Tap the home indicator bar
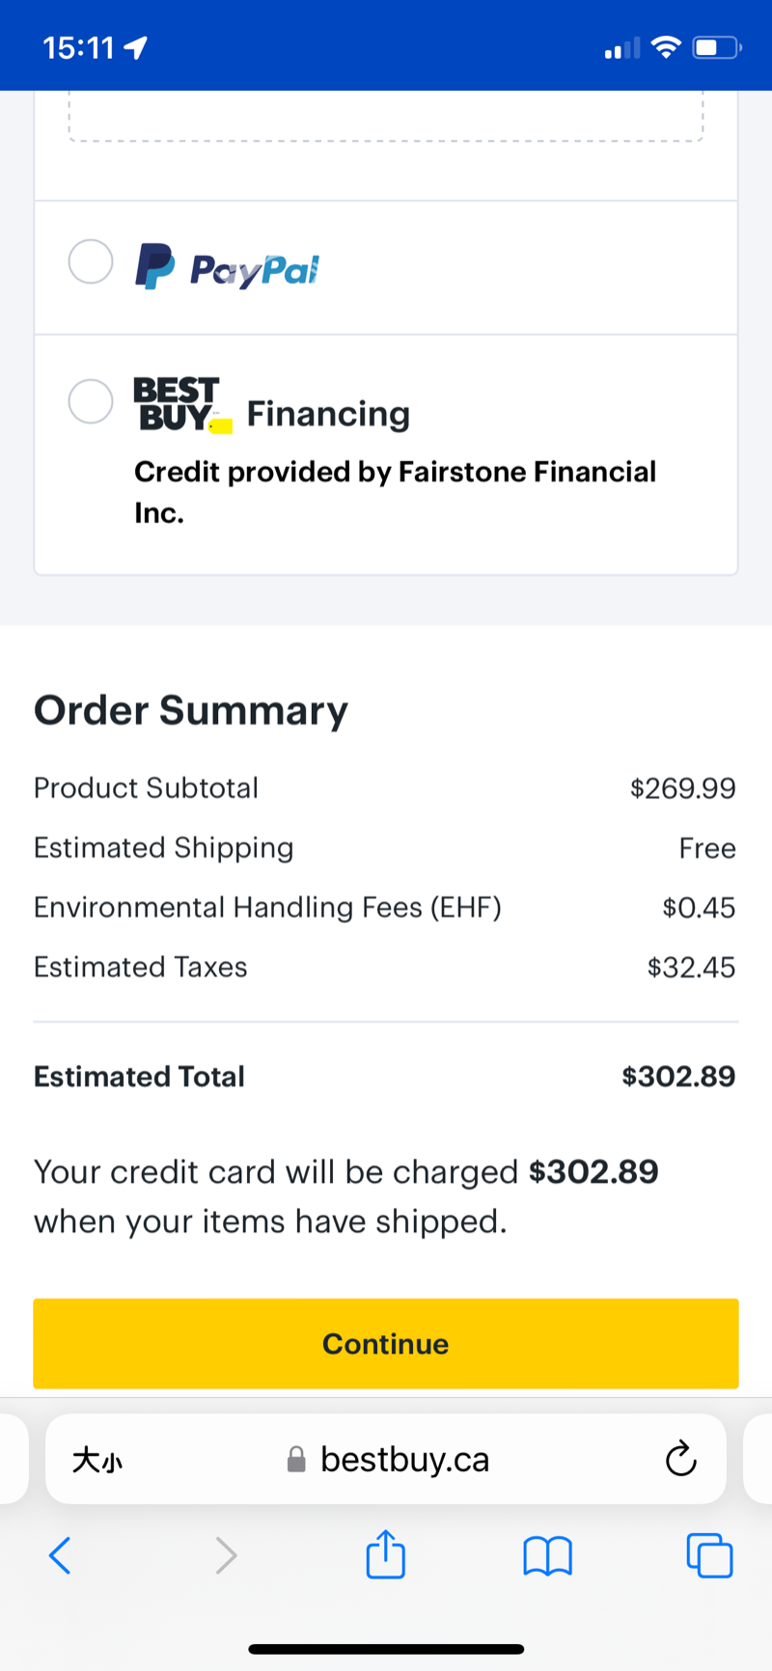This screenshot has height=1671, width=772. click(x=386, y=1649)
